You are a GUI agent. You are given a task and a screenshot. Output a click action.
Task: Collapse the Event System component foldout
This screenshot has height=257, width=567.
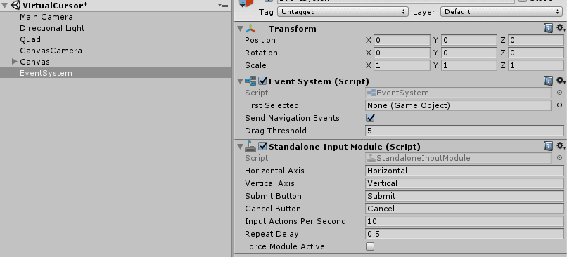[x=241, y=81]
